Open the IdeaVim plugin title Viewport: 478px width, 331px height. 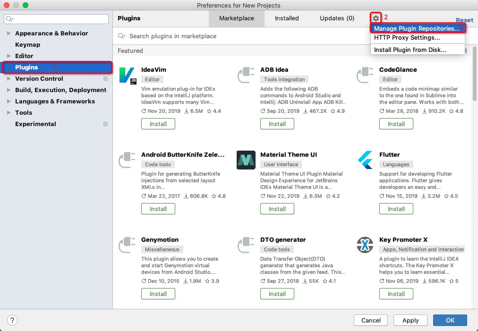[154, 69]
